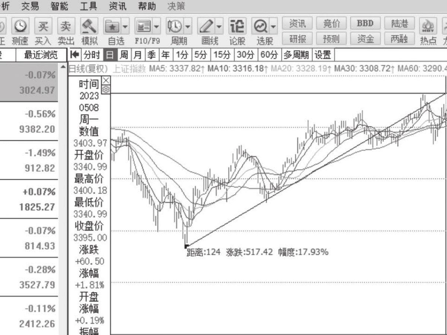Open the 智能 menu

click(x=59, y=6)
